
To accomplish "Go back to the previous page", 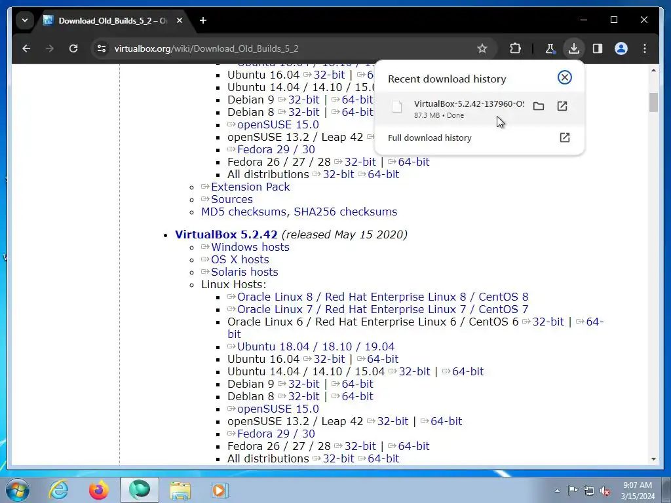I will 26,48.
